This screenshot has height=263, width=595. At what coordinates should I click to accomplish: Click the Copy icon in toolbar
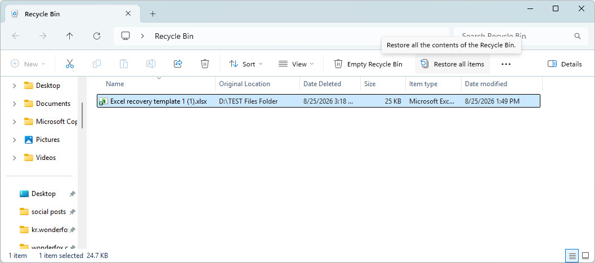[97, 64]
